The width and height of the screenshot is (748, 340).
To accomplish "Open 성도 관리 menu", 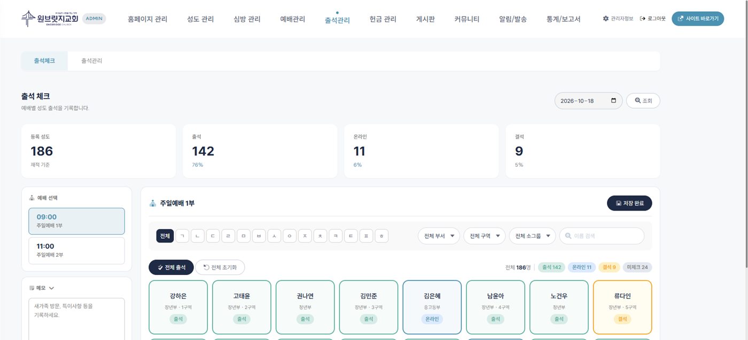I will pyautogui.click(x=200, y=19).
